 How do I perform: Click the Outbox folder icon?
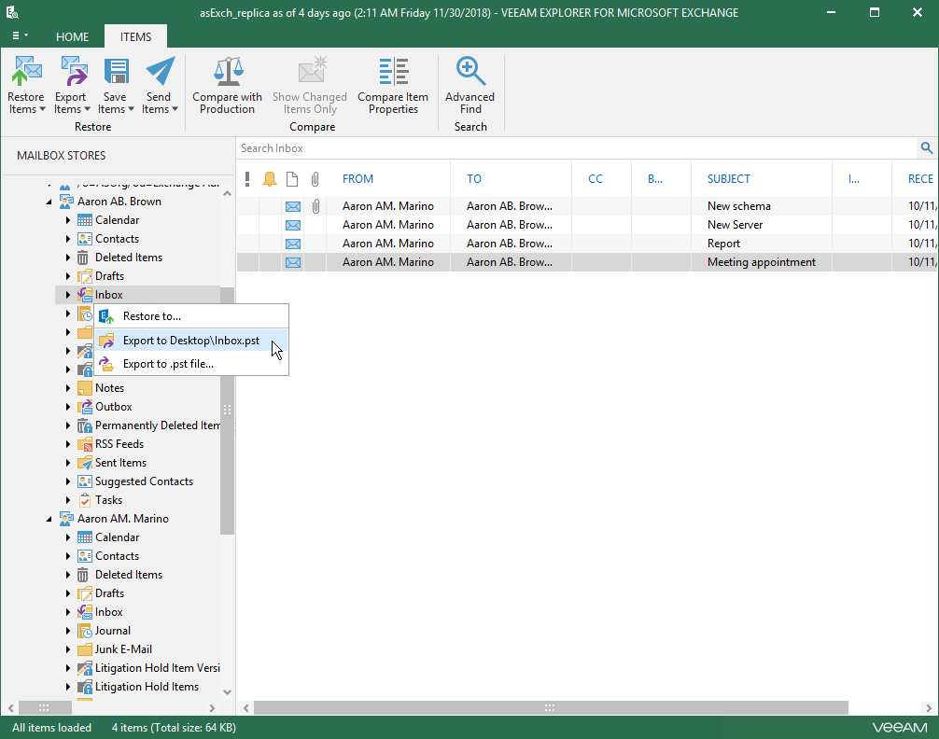pos(84,407)
